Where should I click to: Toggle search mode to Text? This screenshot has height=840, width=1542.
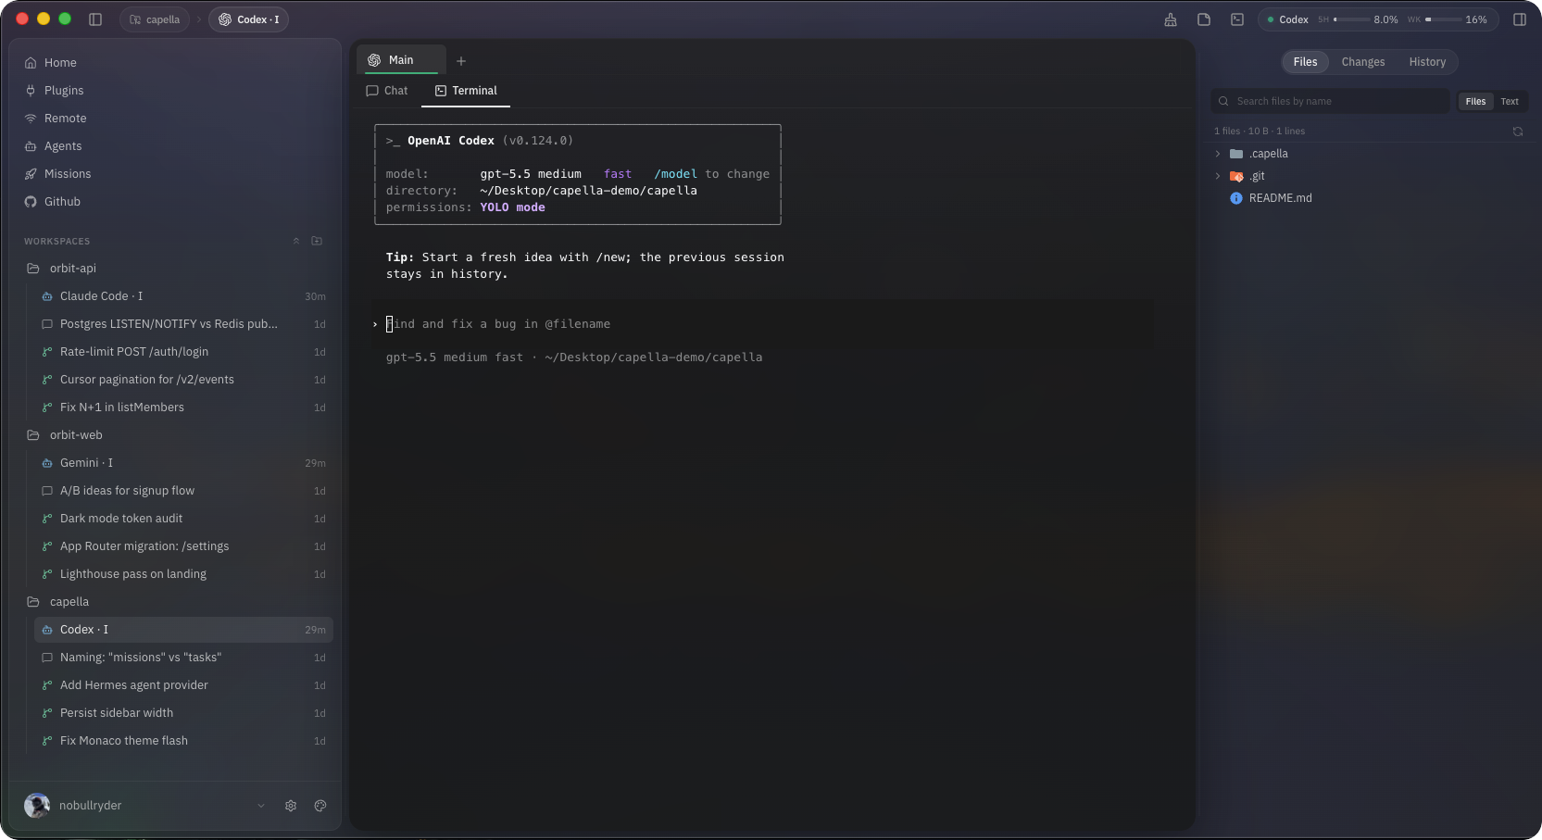[1510, 102]
